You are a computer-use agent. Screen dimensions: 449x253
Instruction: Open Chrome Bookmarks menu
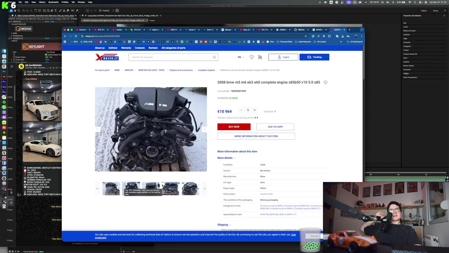click(x=53, y=2)
